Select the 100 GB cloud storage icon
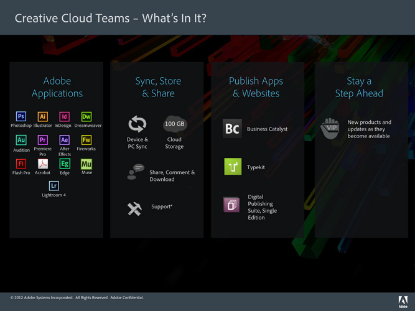This screenshot has height=311, width=415. (174, 123)
